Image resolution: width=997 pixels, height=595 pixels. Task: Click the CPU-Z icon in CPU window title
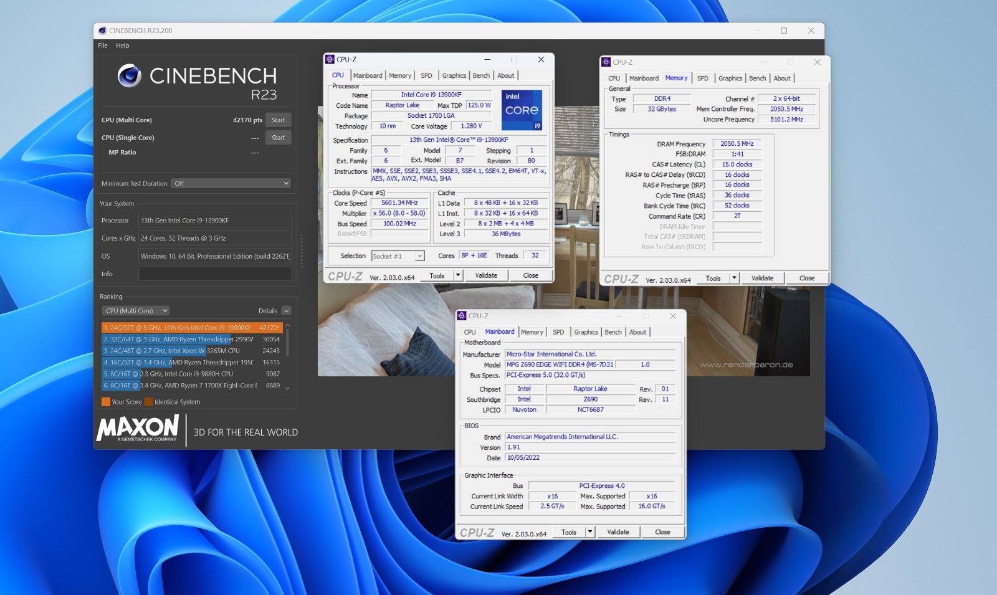tap(330, 59)
